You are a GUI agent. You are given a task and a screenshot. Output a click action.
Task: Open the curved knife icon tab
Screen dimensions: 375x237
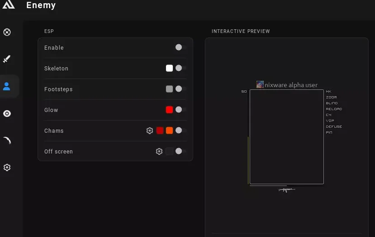[x=7, y=140]
